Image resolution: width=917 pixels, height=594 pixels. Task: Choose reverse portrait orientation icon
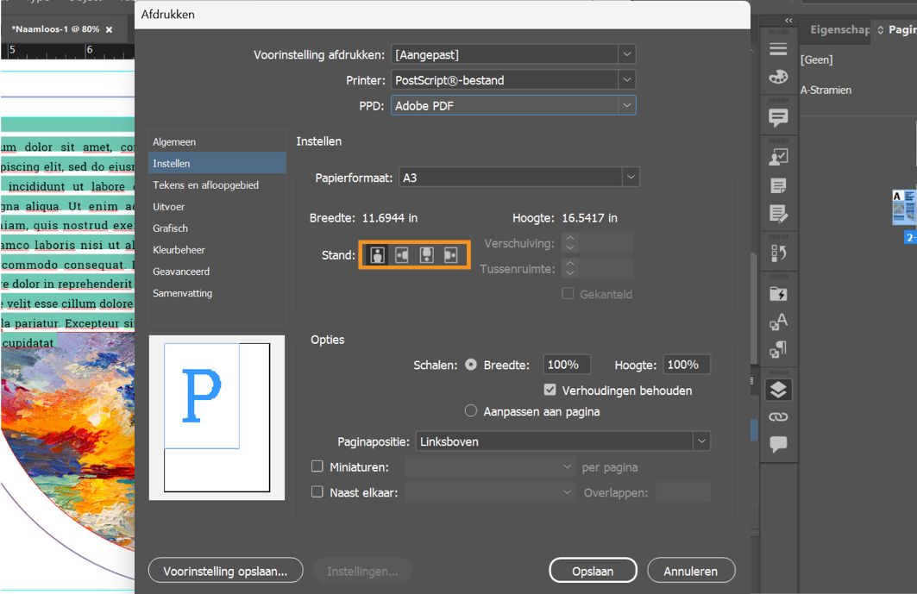pyautogui.click(x=426, y=255)
